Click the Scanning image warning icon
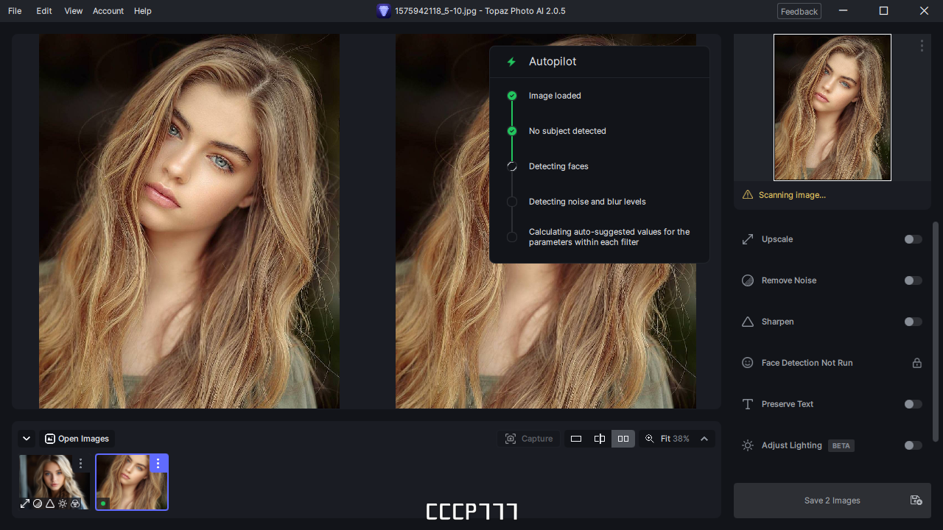 click(748, 195)
